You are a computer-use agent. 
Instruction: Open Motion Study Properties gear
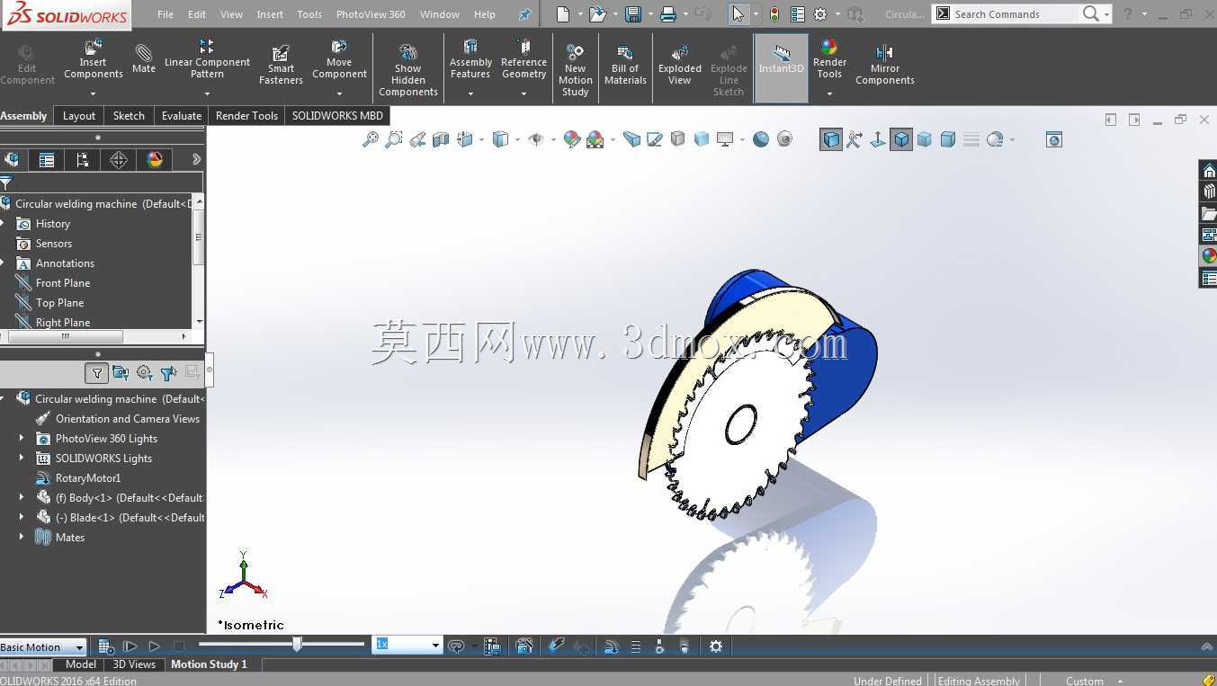point(716,646)
